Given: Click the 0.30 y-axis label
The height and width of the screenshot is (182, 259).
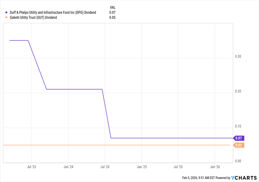Looking at the screenshot, I should tap(239, 56).
